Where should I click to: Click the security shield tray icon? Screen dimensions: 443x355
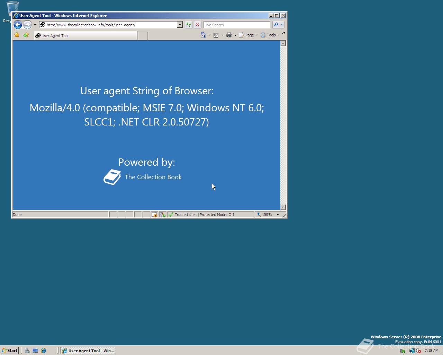click(x=402, y=350)
